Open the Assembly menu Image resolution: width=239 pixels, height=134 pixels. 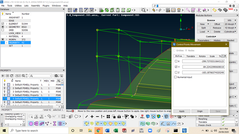tap(36, 6)
